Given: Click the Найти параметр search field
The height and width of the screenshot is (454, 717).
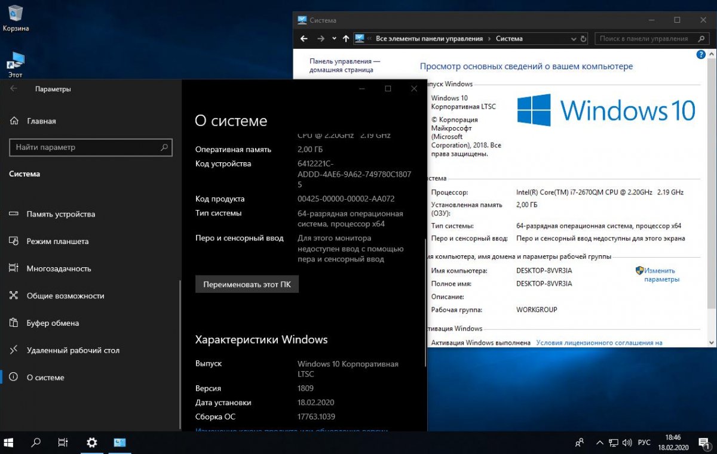Looking at the screenshot, I should (91, 147).
